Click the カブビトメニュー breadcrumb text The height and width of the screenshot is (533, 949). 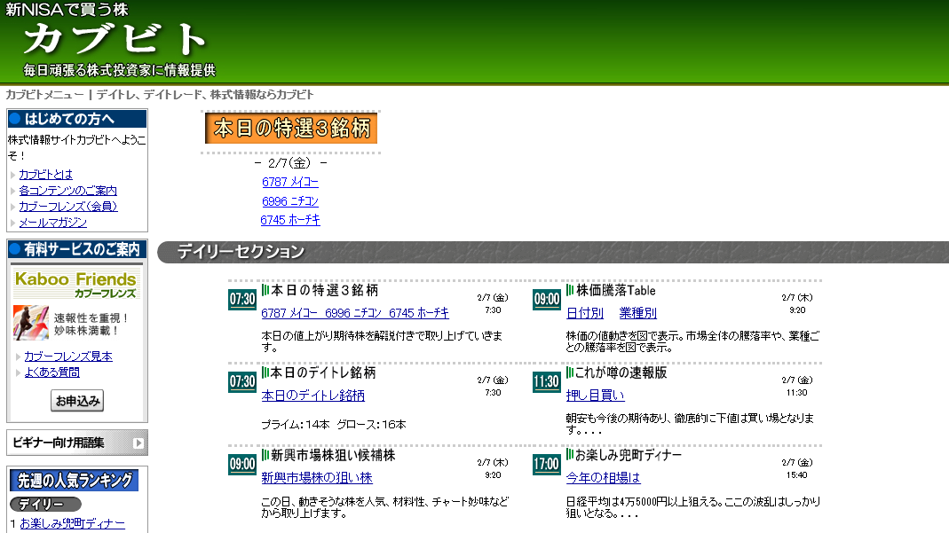click(x=44, y=95)
